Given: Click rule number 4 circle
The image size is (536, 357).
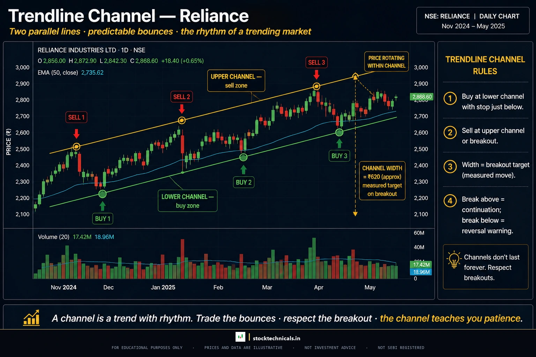Looking at the screenshot, I should coord(450,201).
